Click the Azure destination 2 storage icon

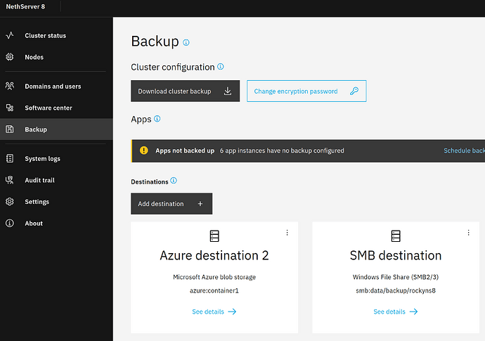tap(214, 236)
